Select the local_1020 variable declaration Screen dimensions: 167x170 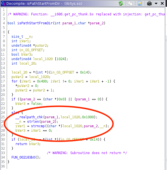43,59
